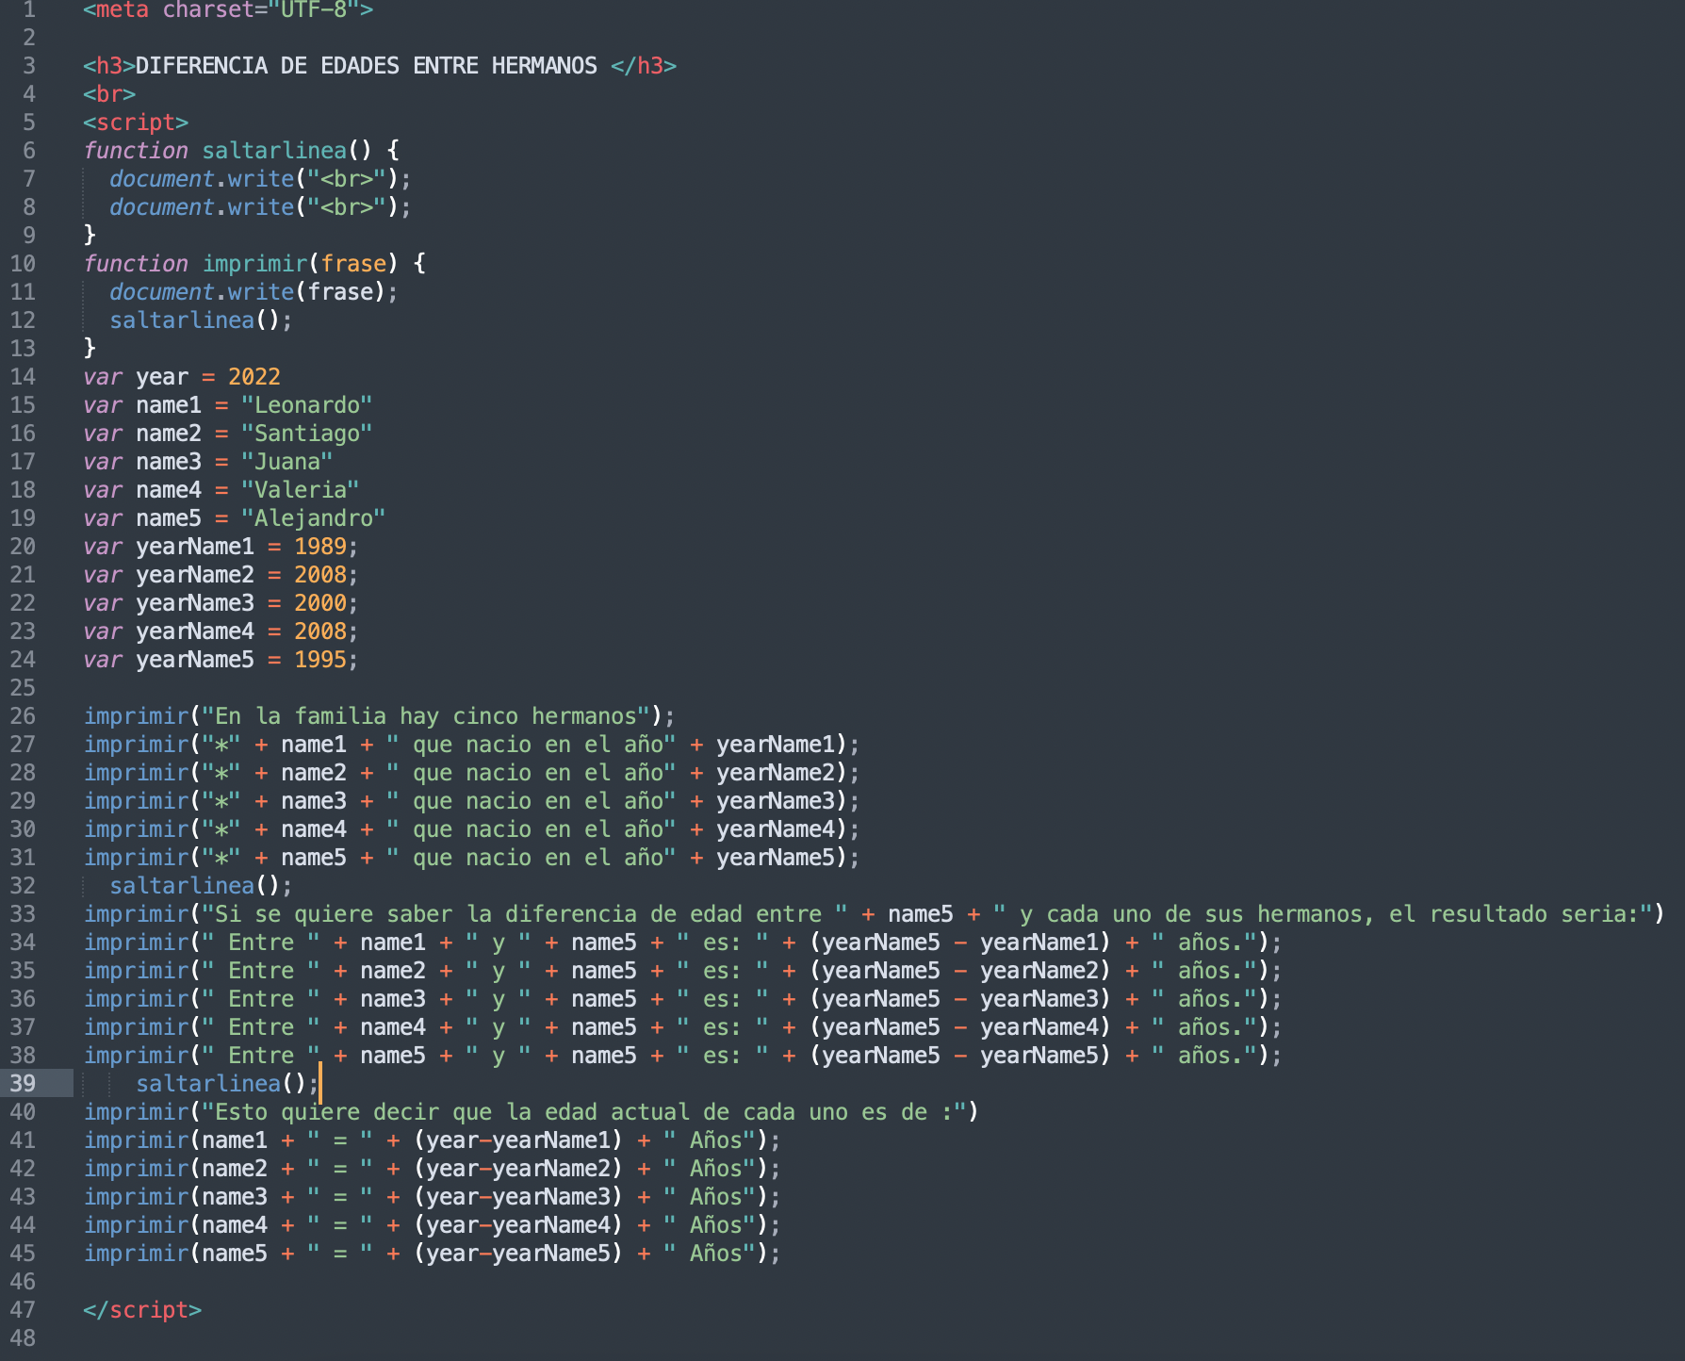Screen dimensions: 1685x1361
Task: Click '(year-yearName1)' expression on line 41
Action: pyautogui.click(x=518, y=1140)
